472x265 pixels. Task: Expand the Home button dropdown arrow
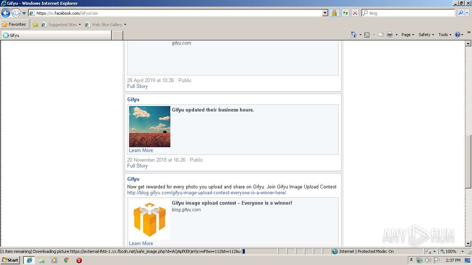click(x=360, y=35)
